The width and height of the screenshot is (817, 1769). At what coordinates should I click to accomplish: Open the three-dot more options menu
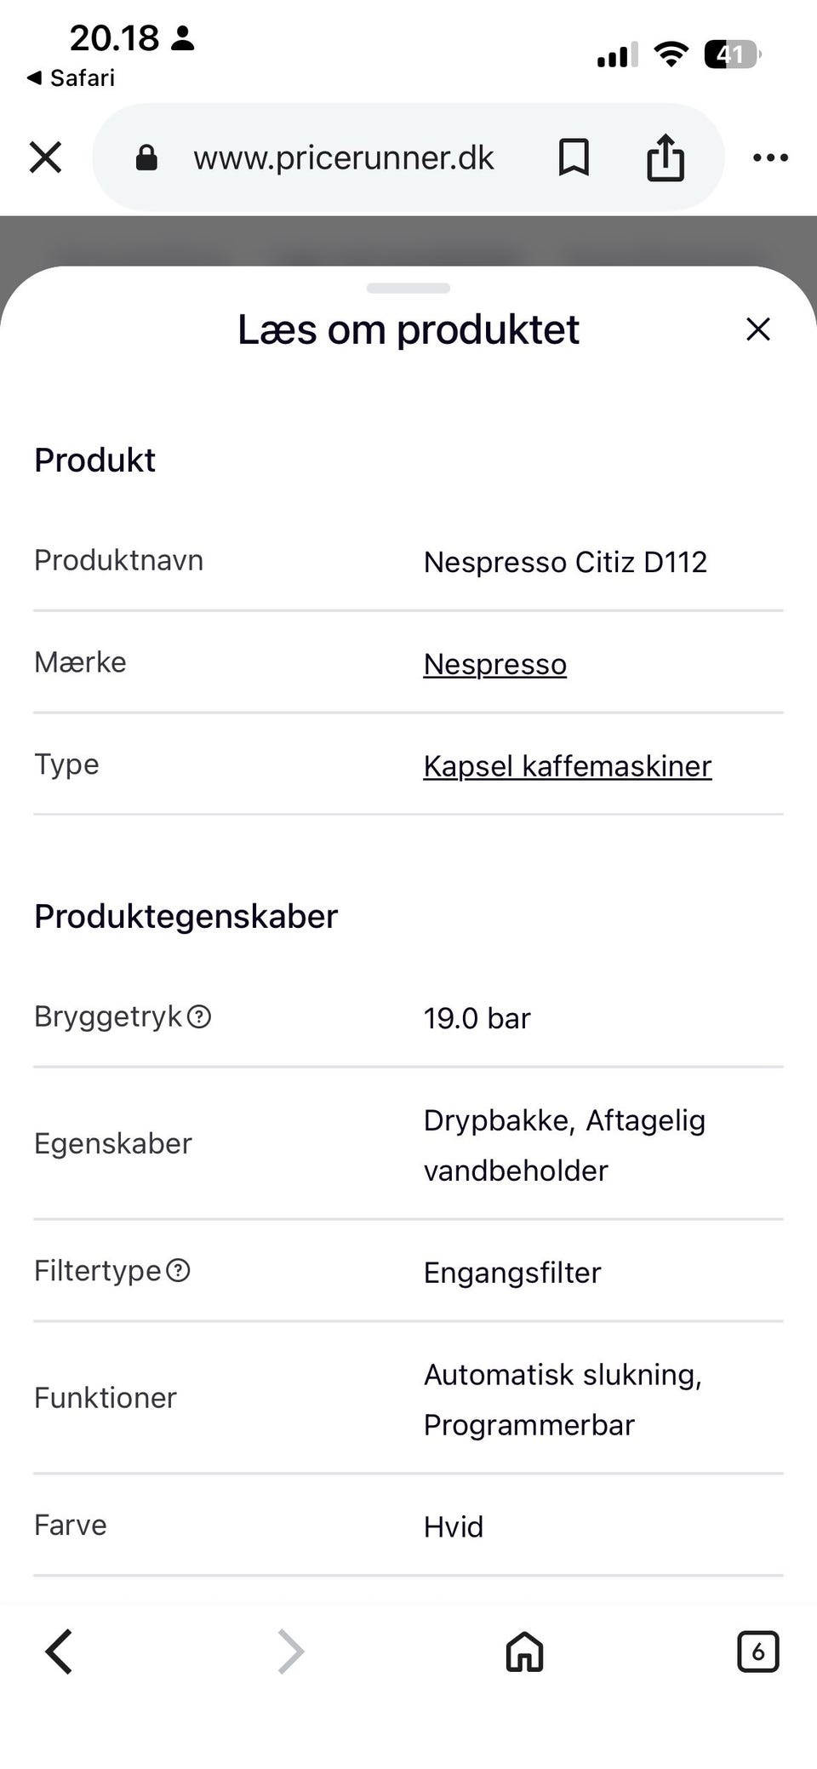click(x=770, y=157)
